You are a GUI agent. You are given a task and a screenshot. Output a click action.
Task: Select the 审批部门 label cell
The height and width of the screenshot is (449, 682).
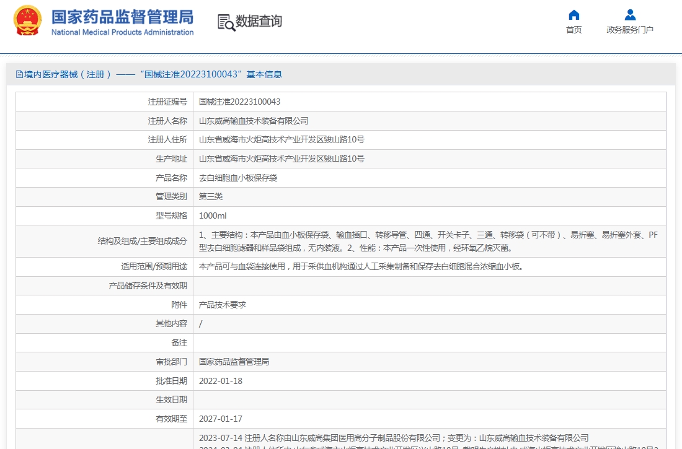click(105, 362)
